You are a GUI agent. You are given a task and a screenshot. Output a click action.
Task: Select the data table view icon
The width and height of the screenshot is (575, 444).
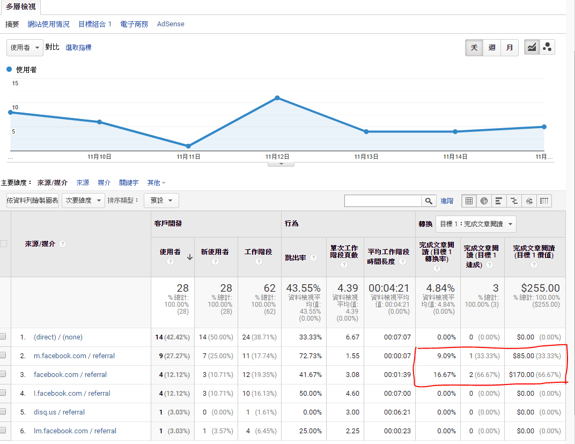point(469,201)
